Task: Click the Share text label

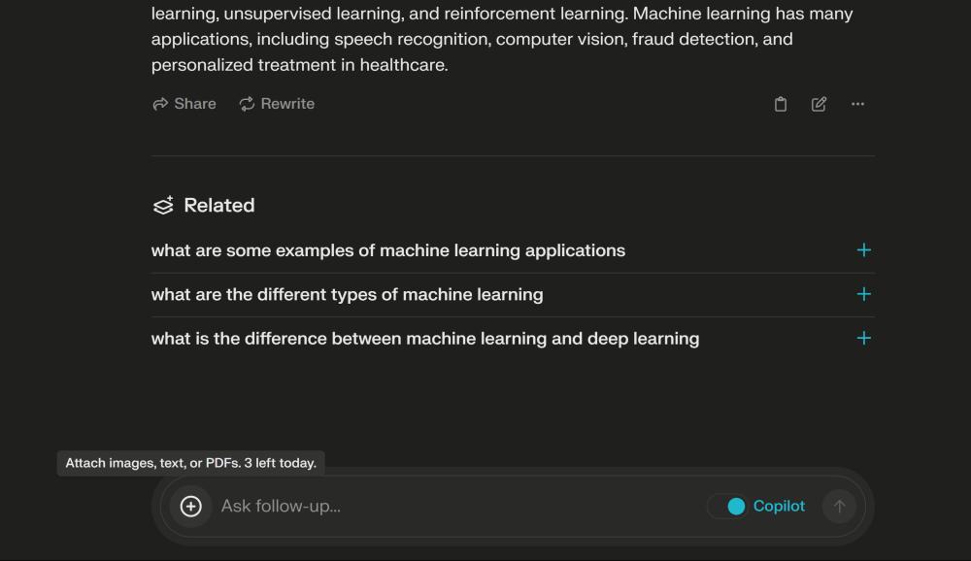Action: tap(195, 104)
